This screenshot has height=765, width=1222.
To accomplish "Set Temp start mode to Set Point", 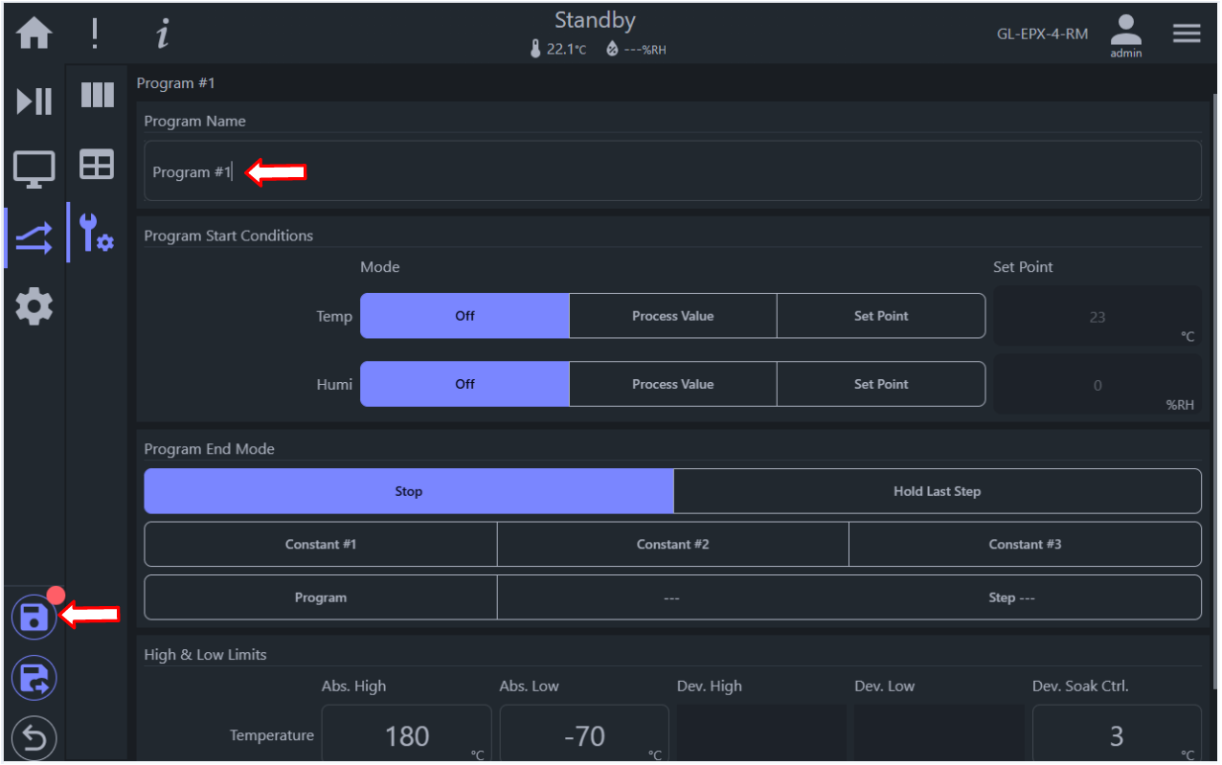I will pos(881,316).
